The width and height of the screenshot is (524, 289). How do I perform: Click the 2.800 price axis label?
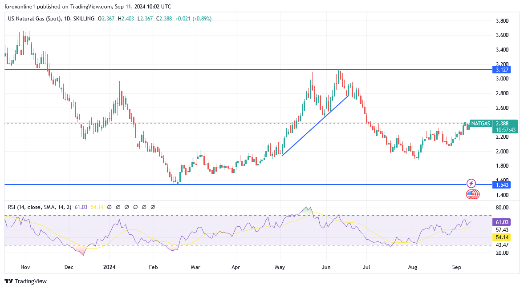(x=502, y=93)
